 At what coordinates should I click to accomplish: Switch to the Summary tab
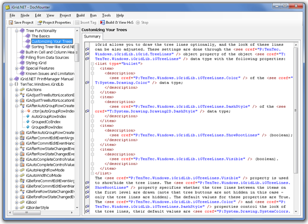click(92, 36)
